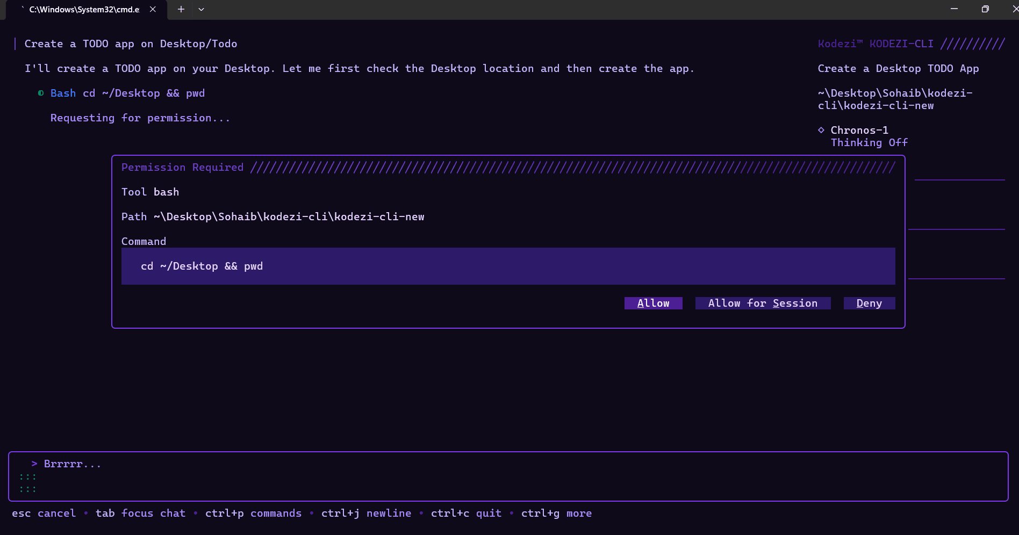Click the new tab plus icon
The height and width of the screenshot is (535, 1019).
point(181,9)
